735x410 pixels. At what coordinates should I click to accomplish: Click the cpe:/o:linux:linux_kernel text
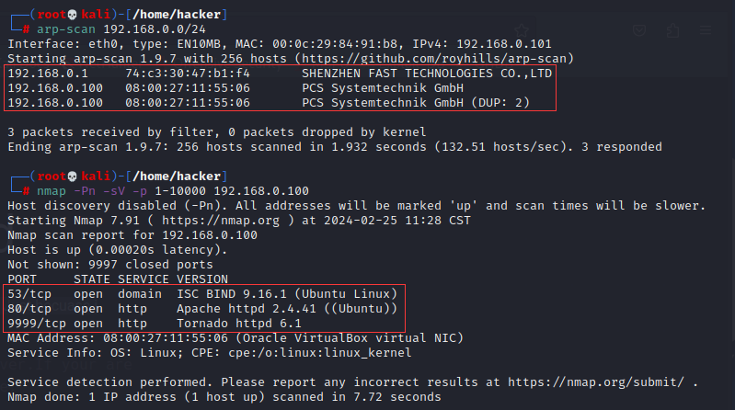(320, 353)
